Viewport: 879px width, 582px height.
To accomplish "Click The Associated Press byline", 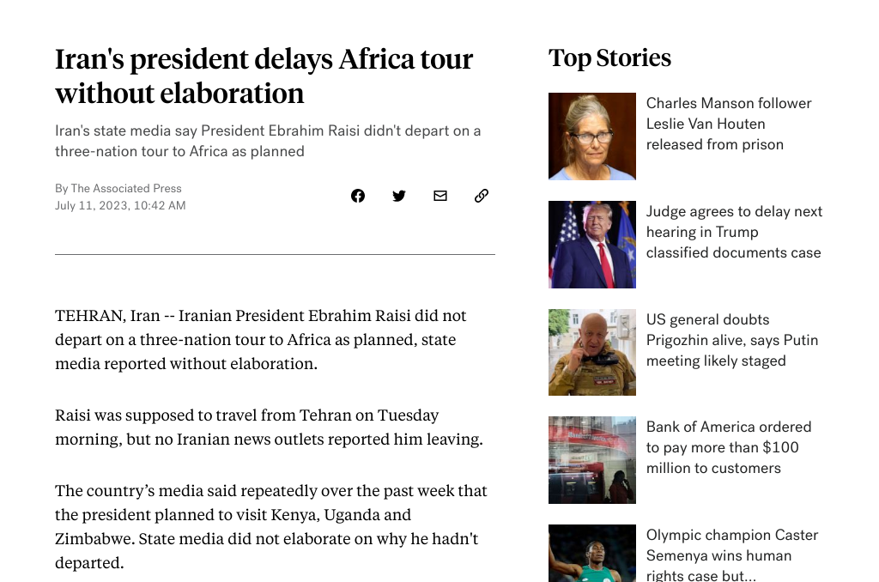I will pos(126,188).
